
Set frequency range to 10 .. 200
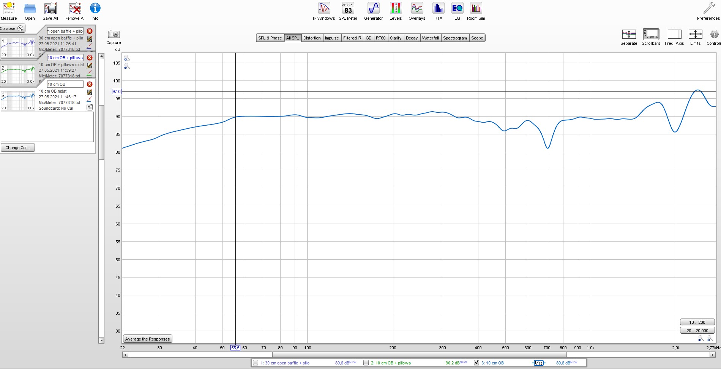coord(697,322)
